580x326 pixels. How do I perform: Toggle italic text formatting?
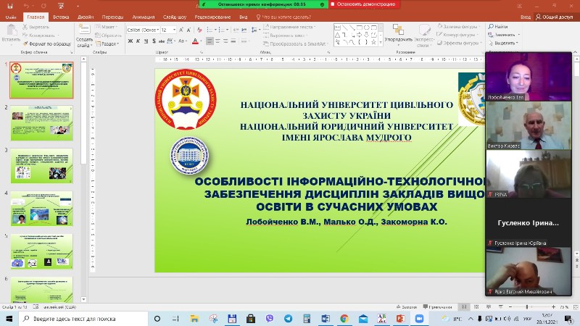(x=138, y=42)
